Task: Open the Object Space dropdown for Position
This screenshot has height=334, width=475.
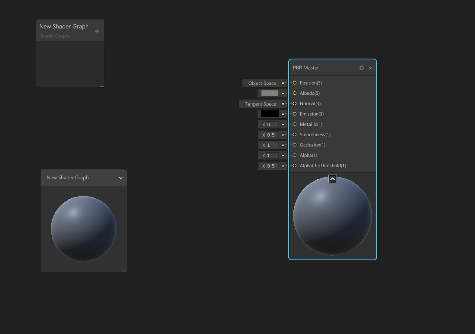Action: point(263,83)
